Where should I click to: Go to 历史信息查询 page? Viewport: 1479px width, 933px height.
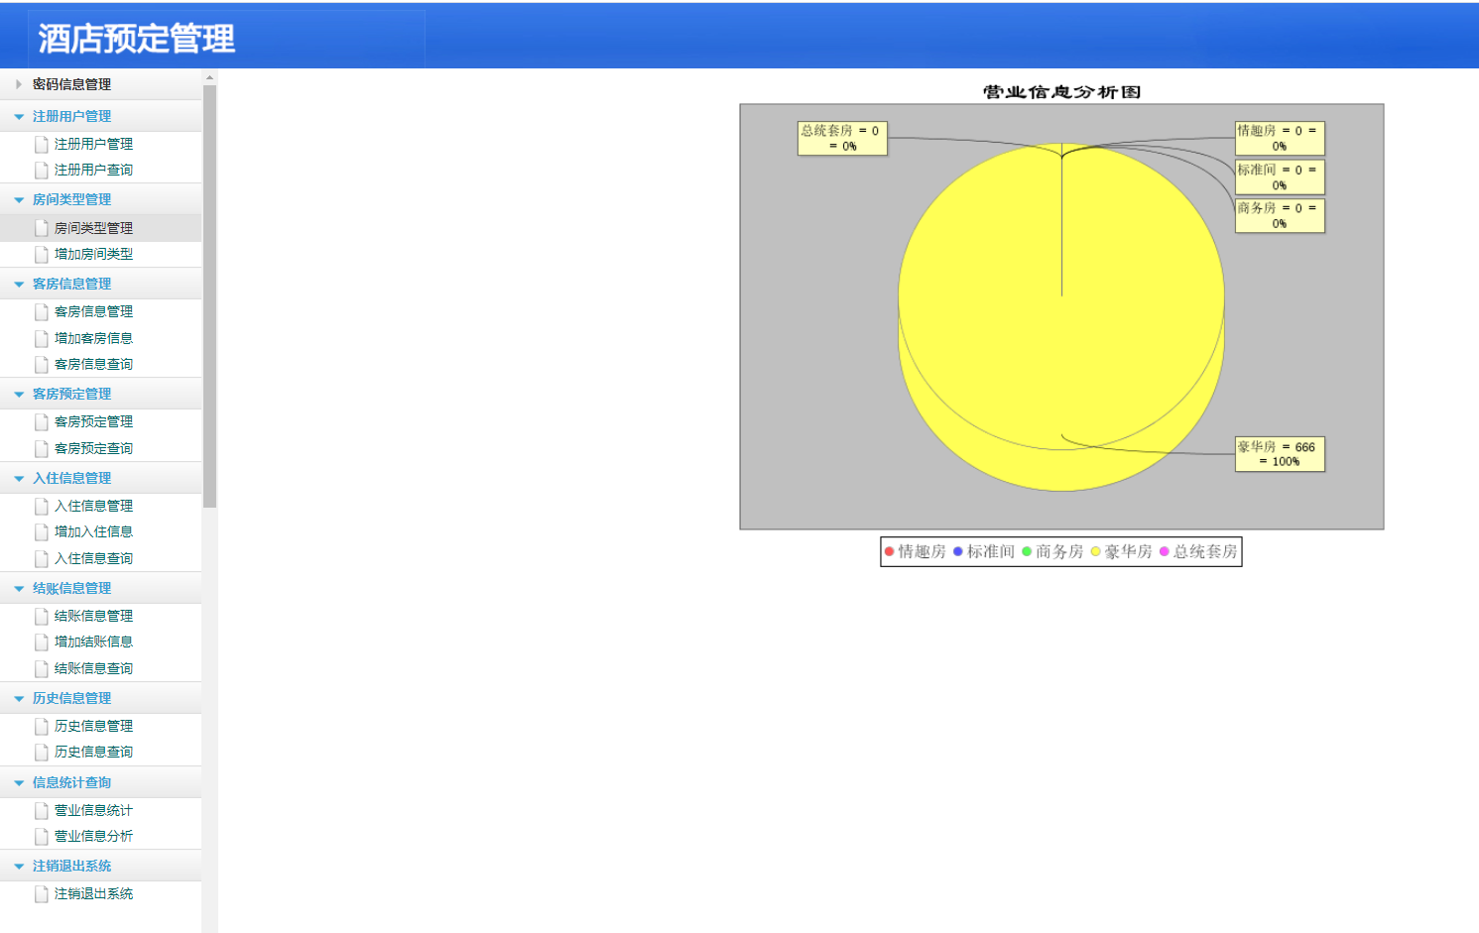[x=93, y=753]
